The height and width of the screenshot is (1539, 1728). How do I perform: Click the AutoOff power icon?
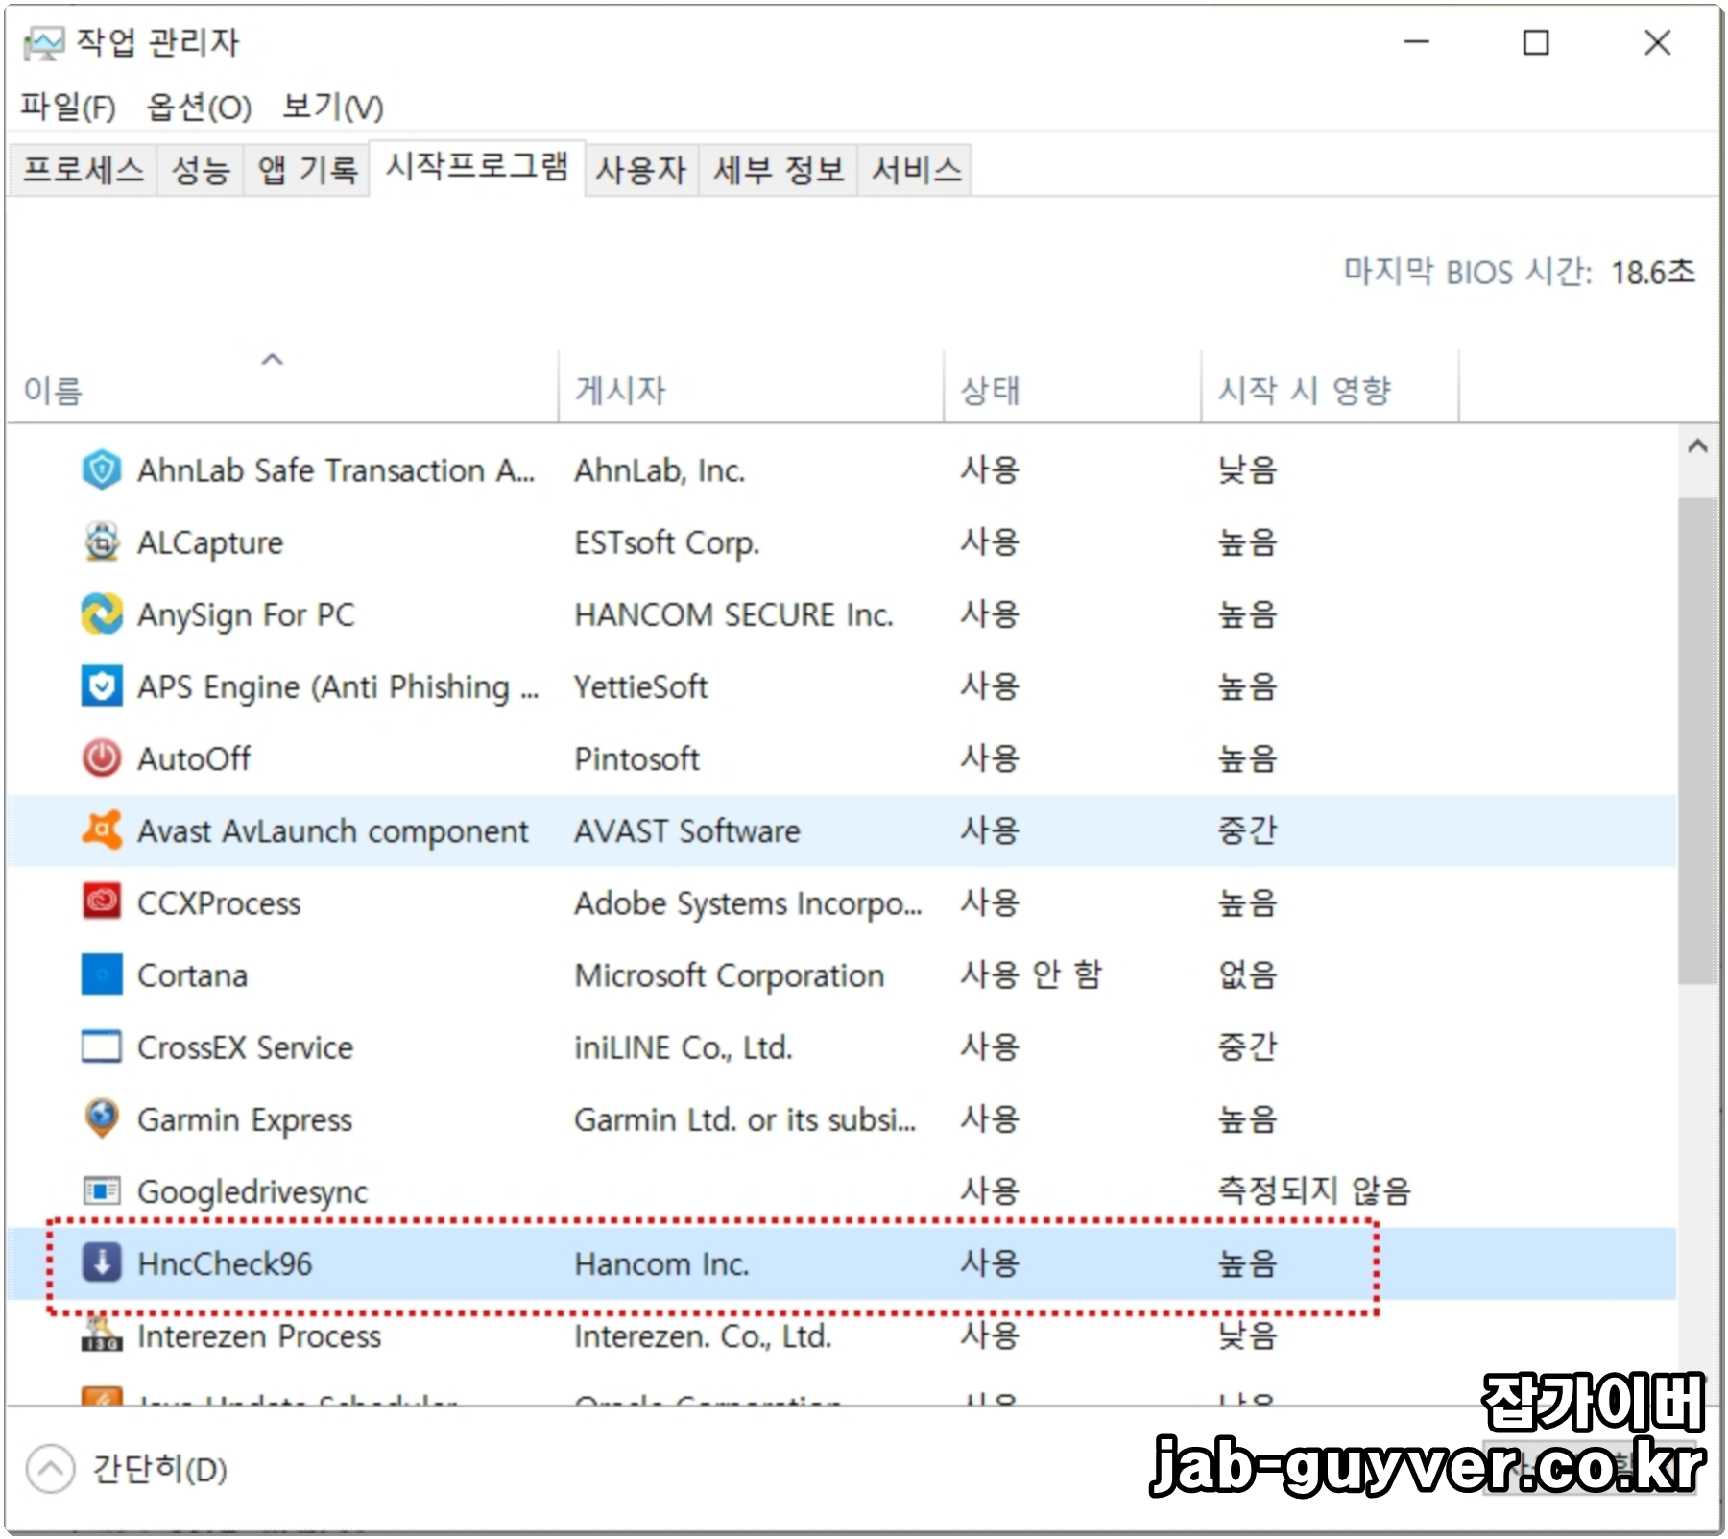[102, 758]
